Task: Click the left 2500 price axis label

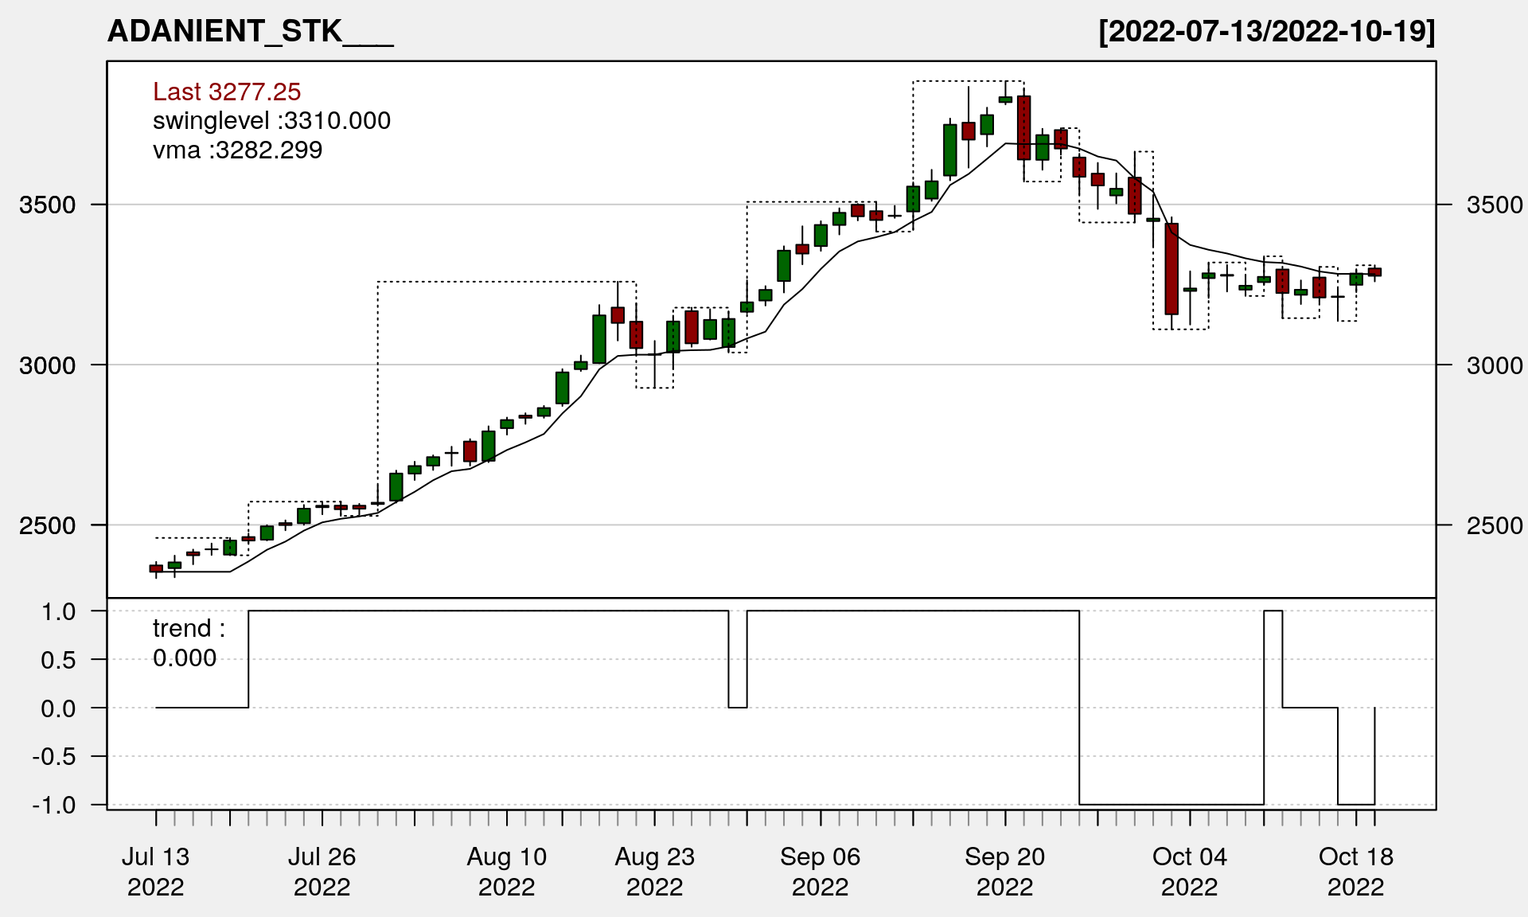Action: pos(47,526)
